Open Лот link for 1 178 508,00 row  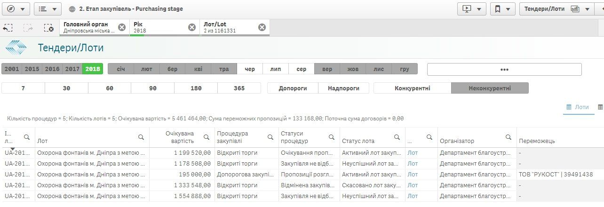(x=413, y=164)
